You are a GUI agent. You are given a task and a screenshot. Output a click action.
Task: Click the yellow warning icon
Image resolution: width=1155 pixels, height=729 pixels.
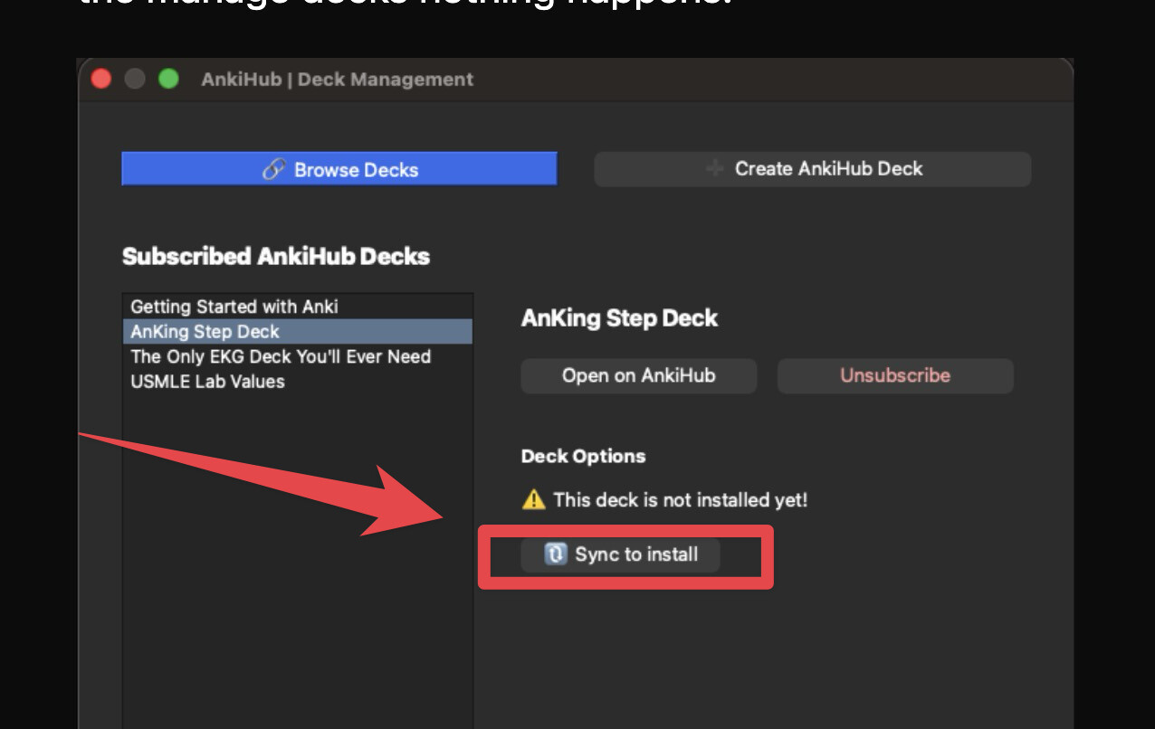(534, 499)
